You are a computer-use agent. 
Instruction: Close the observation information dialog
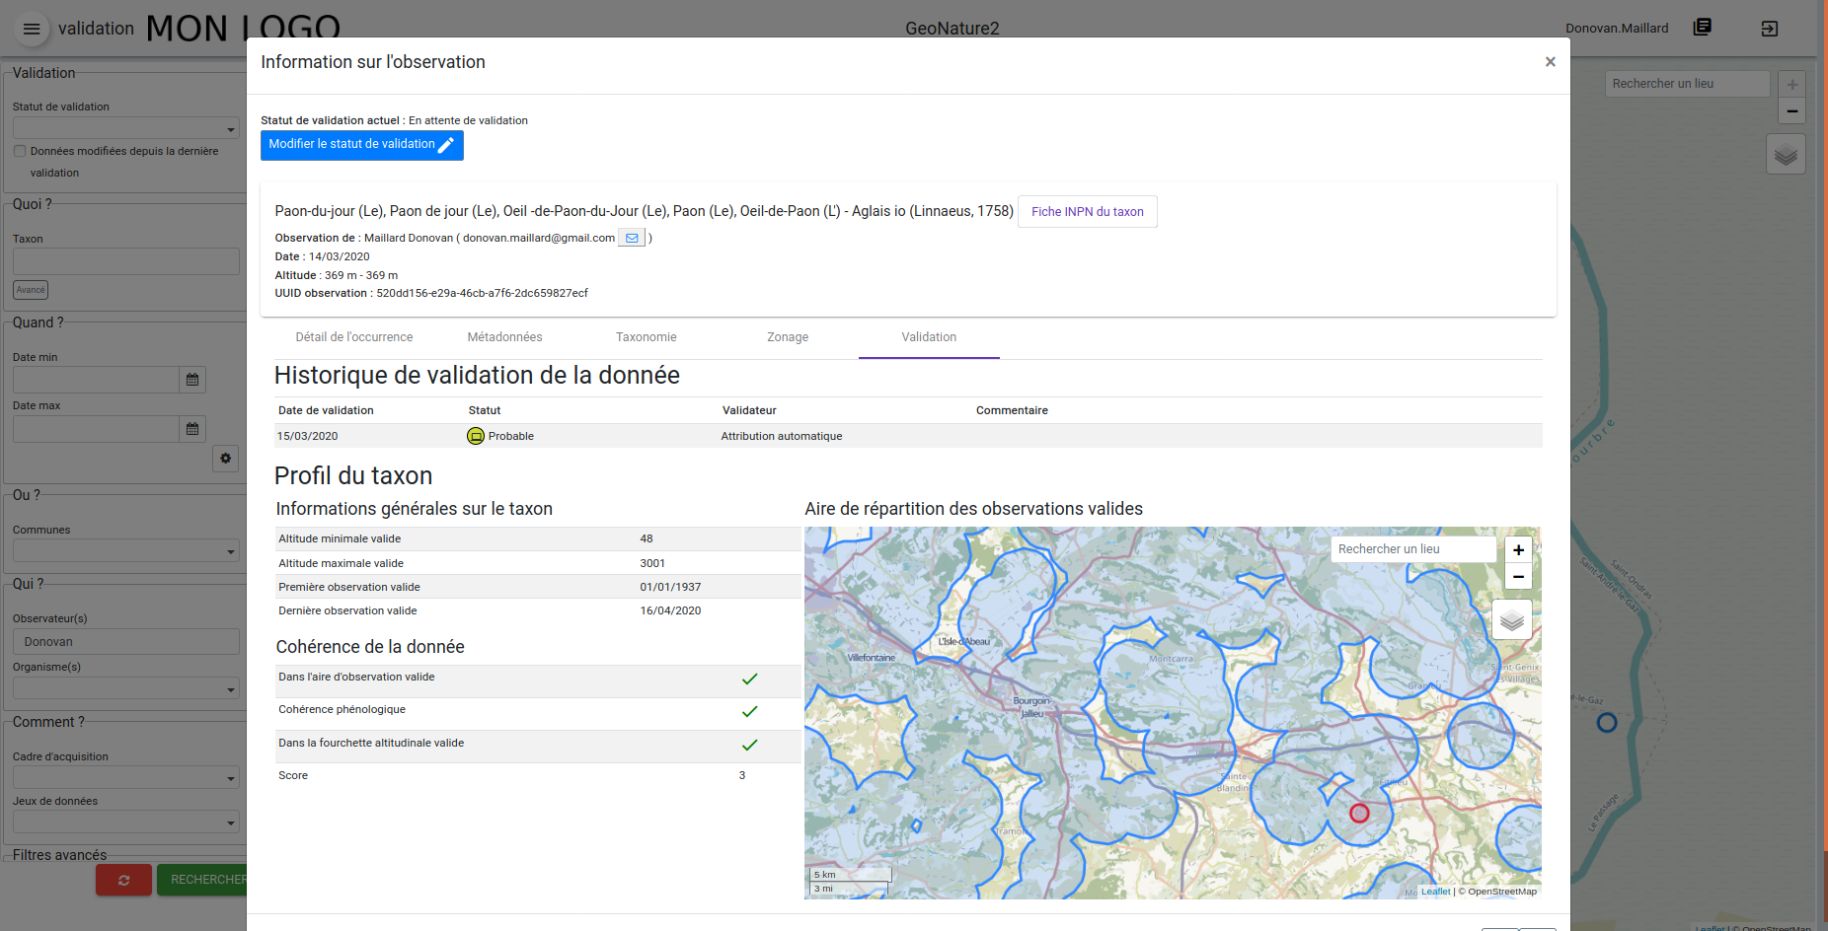point(1550,62)
